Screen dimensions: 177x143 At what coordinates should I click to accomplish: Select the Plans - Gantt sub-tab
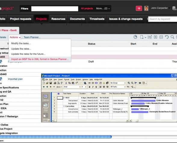tap(9, 30)
